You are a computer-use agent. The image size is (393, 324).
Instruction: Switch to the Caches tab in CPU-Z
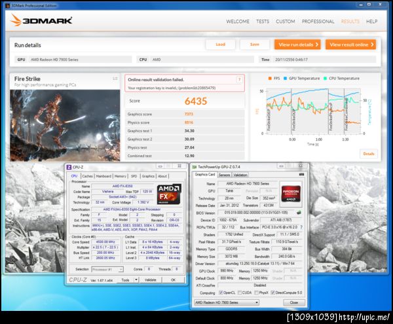click(87, 176)
